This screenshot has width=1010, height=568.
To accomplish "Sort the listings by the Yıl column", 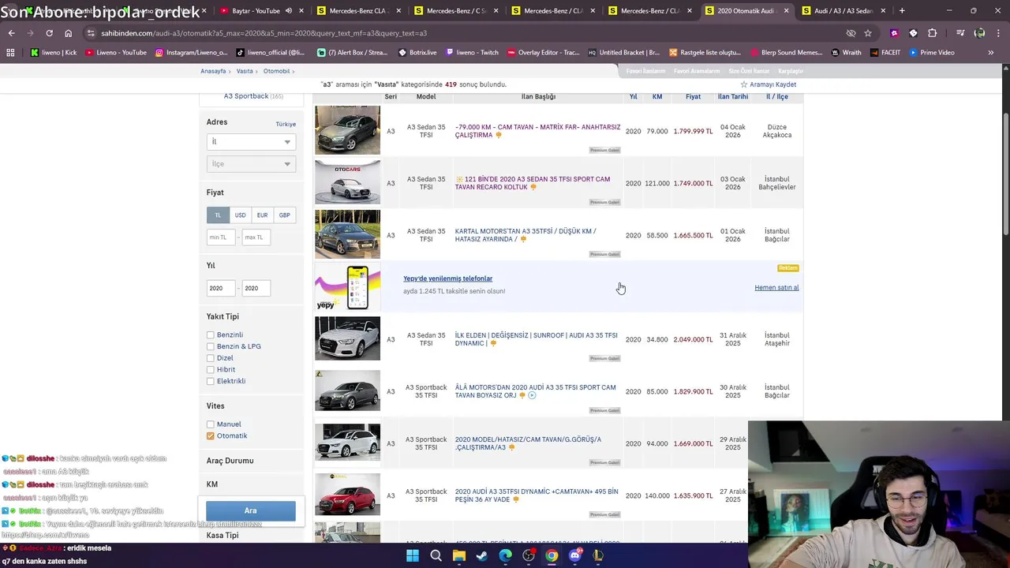I will 633,96.
